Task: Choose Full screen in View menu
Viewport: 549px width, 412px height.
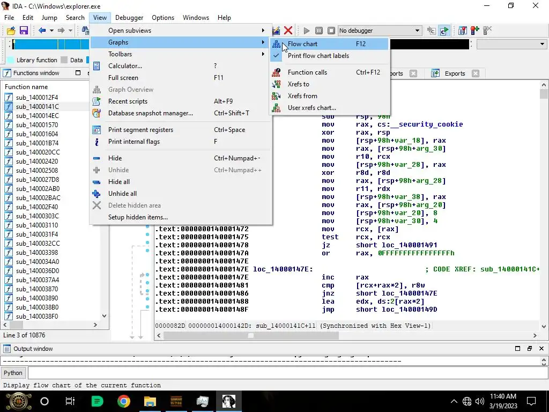Action: coord(181,78)
